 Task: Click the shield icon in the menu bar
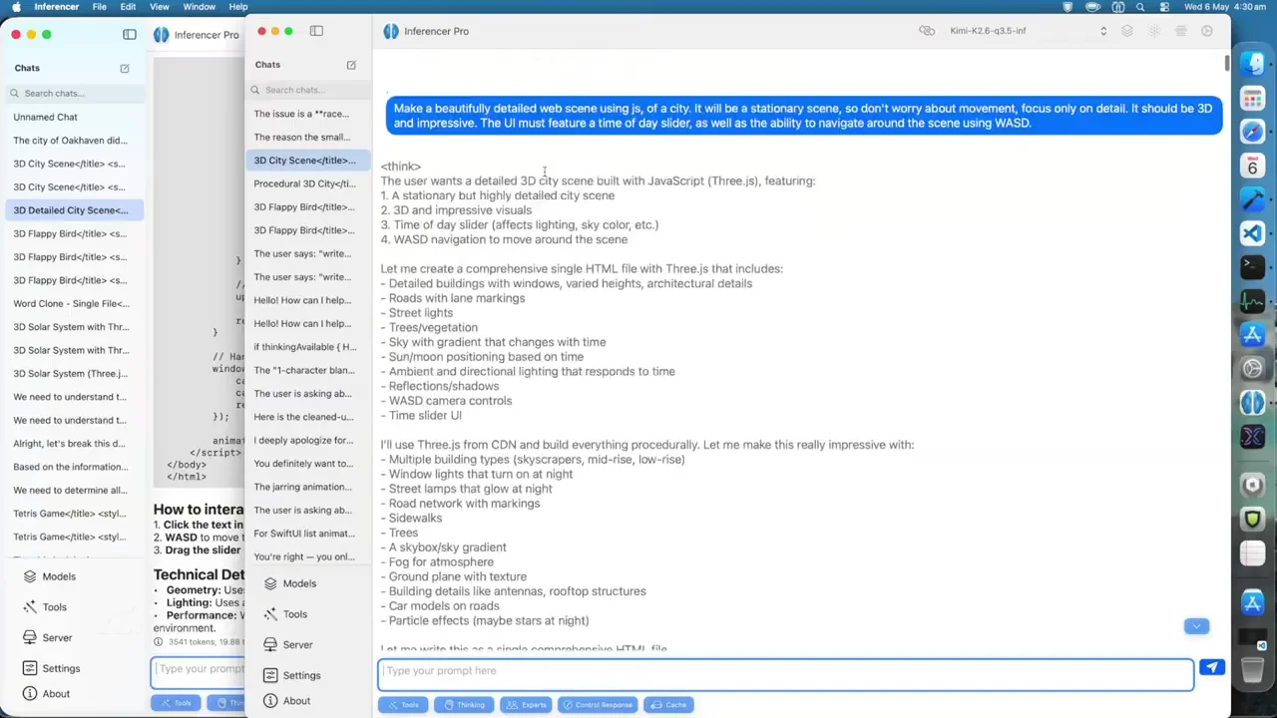coord(1068,7)
